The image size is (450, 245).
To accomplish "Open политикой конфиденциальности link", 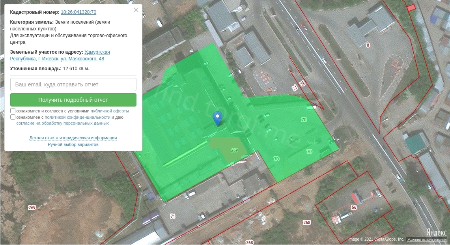I will click(77, 117).
